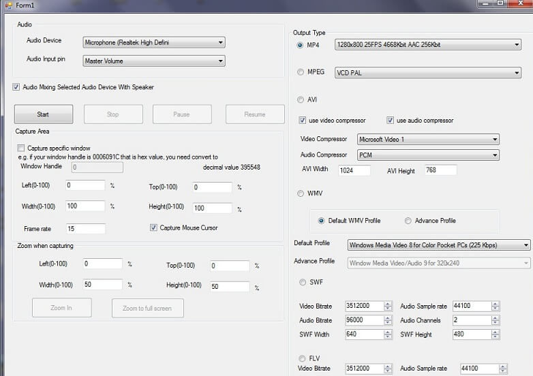Select the Advance Profile radio option
The width and height of the screenshot is (533, 376).
click(408, 221)
